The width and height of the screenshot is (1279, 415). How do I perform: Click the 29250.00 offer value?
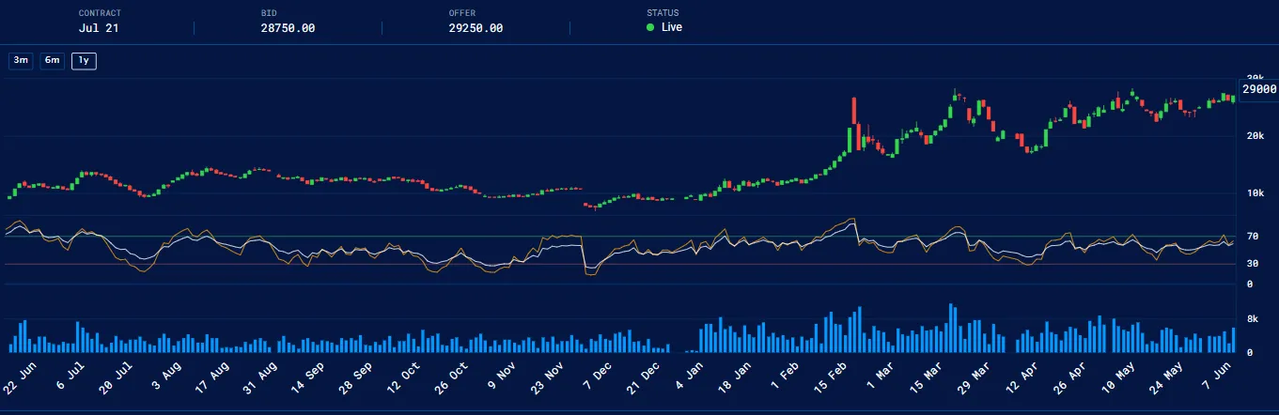[476, 28]
